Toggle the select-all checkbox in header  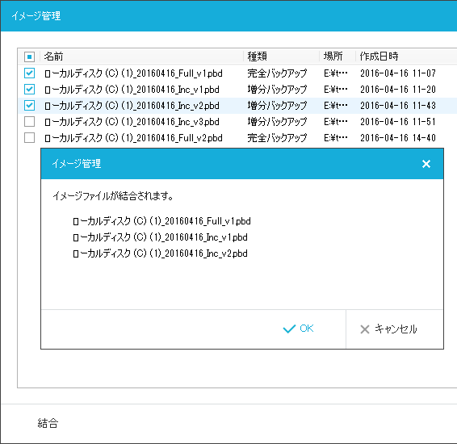coord(29,57)
